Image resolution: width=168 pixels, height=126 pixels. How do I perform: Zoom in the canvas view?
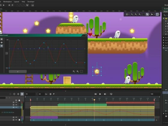click(x=139, y=14)
